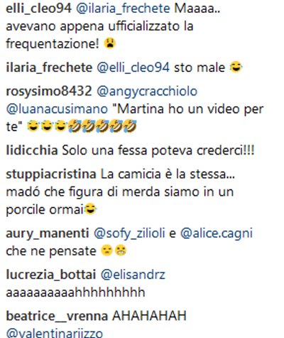Image resolution: width=284 pixels, height=338 pixels.
Task: Open lucrezia_bottai commenter profile
Action: [x=51, y=275]
